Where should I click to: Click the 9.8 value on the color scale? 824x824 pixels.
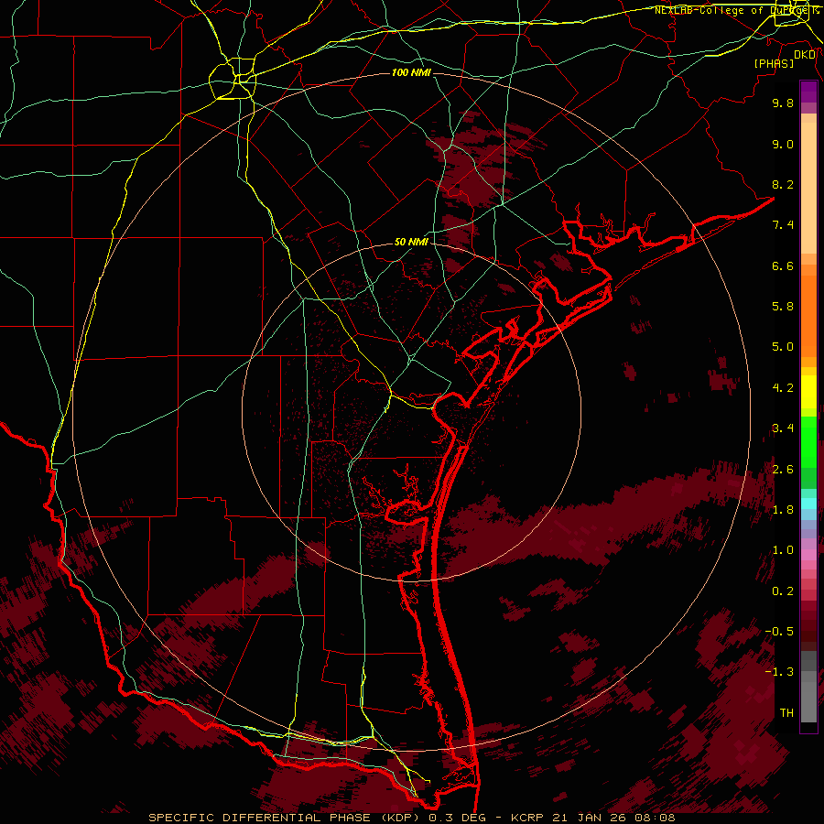(783, 103)
